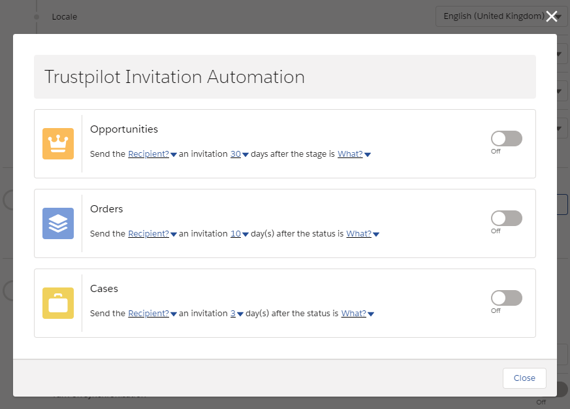Viewport: 570px width, 409px height.
Task: Select the Orders section header
Action: [x=106, y=208]
